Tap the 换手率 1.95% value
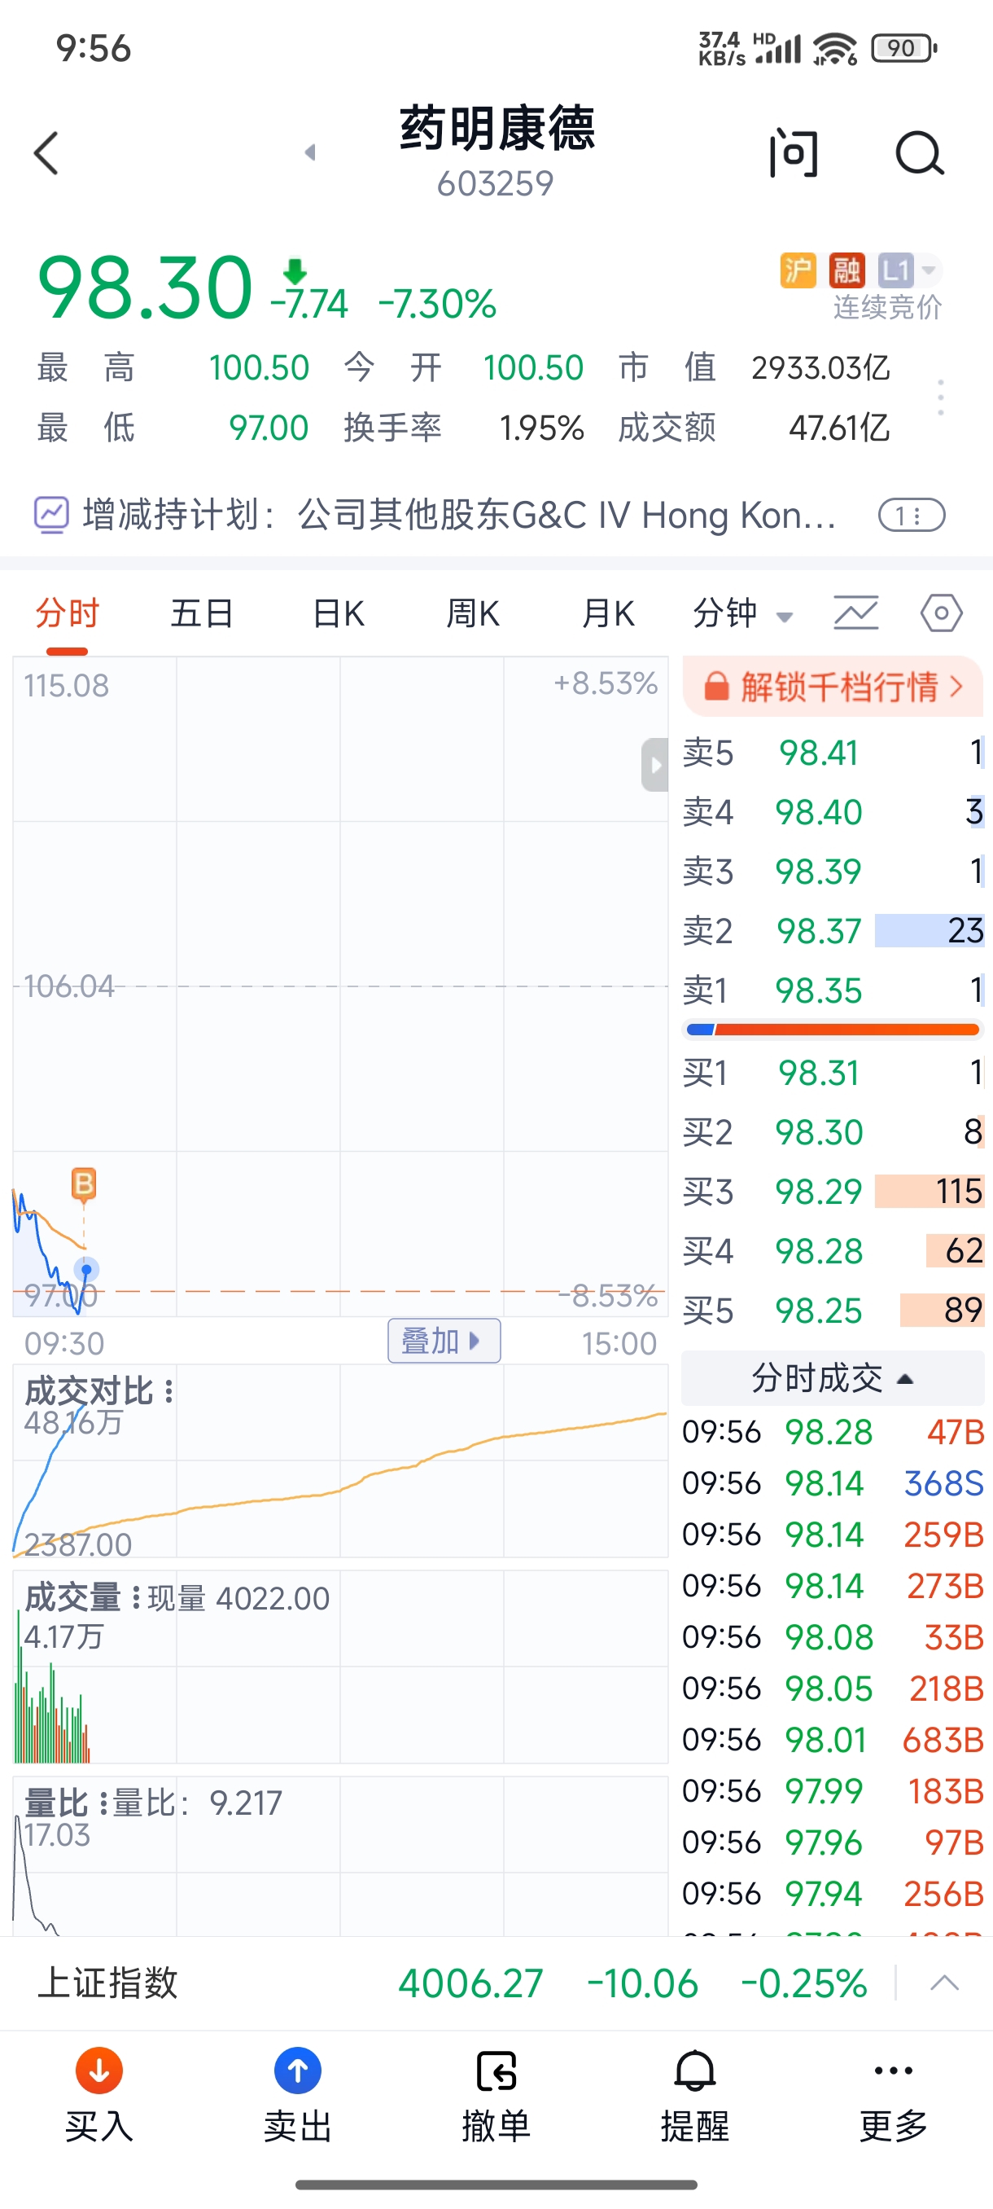Screen dimensions: 993x2209 pos(541,427)
